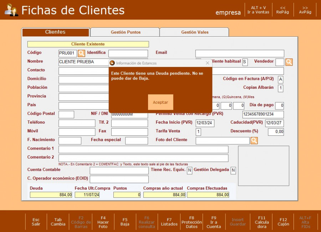Click F5 Baja to remove client

pos(125,222)
